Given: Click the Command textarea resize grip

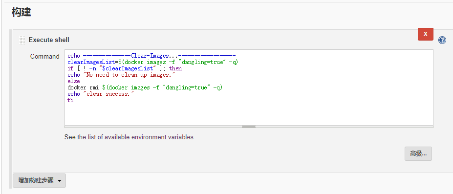Looking at the screenshot, I should click(x=249, y=127).
